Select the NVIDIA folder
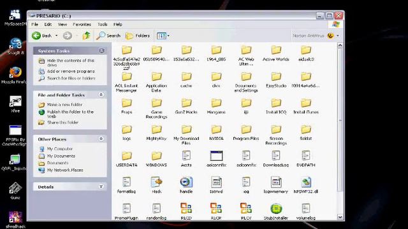The height and width of the screenshot is (229, 408). point(216,133)
